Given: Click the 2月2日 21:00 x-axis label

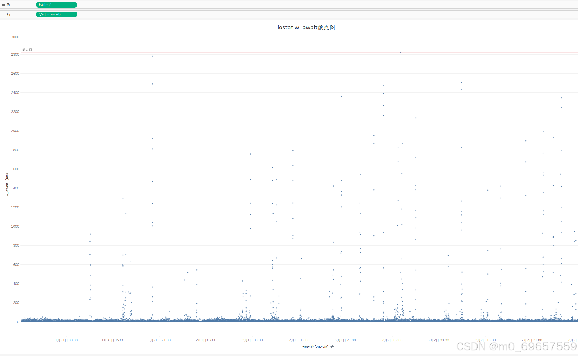Looking at the screenshot, I should click(532, 340).
